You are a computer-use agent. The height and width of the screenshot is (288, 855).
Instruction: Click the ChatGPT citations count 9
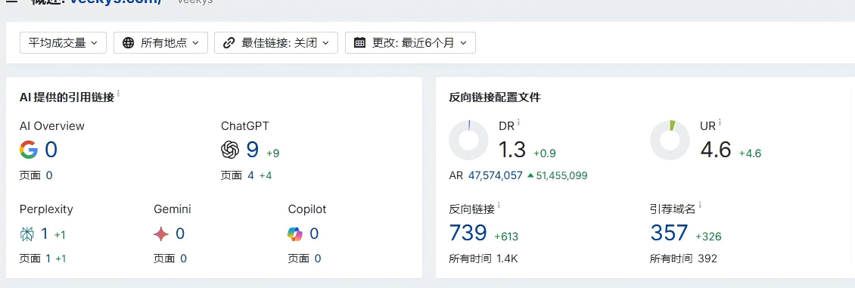tap(253, 149)
